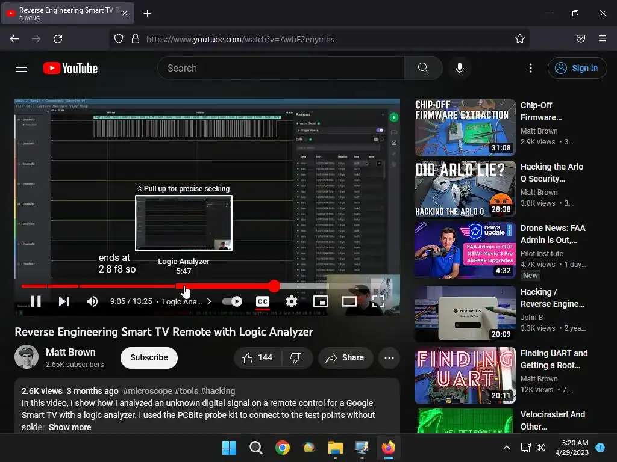
Task: Open more actions ellipsis under video
Action: (389, 357)
